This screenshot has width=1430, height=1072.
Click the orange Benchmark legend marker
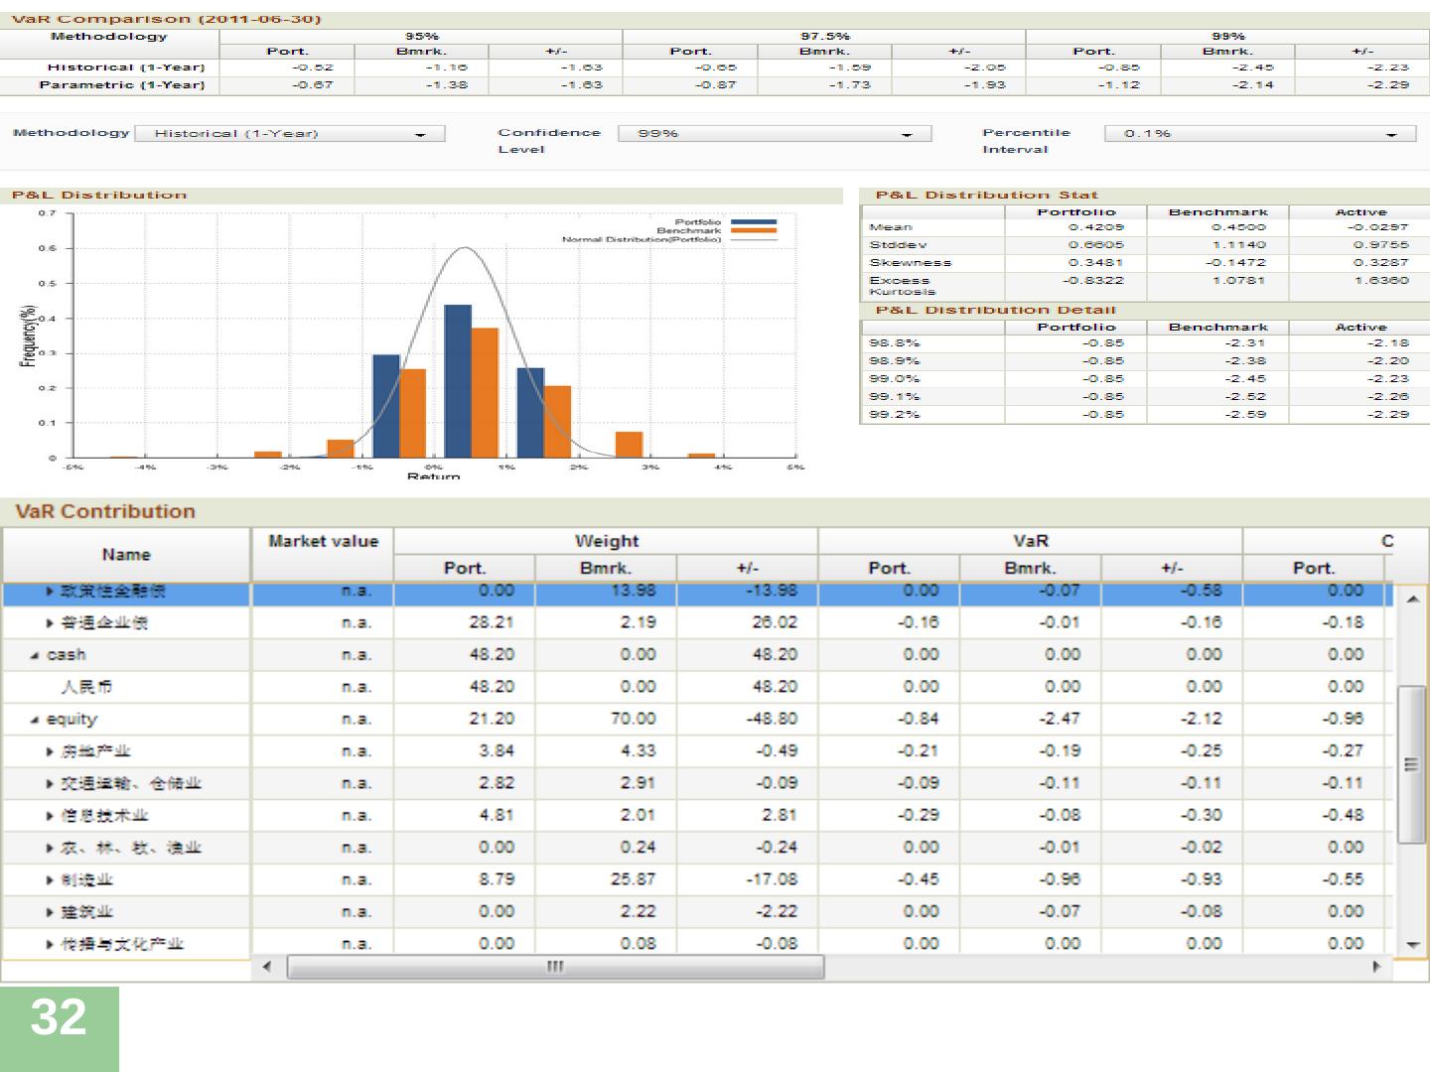754,230
